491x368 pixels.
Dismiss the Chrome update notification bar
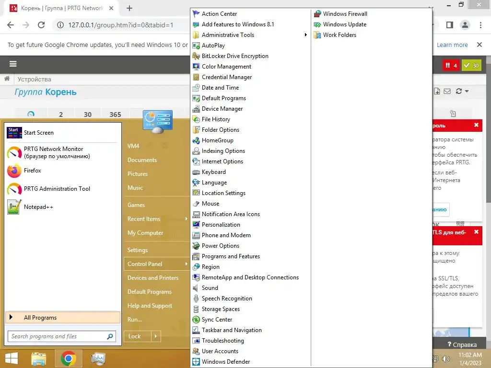479,45
